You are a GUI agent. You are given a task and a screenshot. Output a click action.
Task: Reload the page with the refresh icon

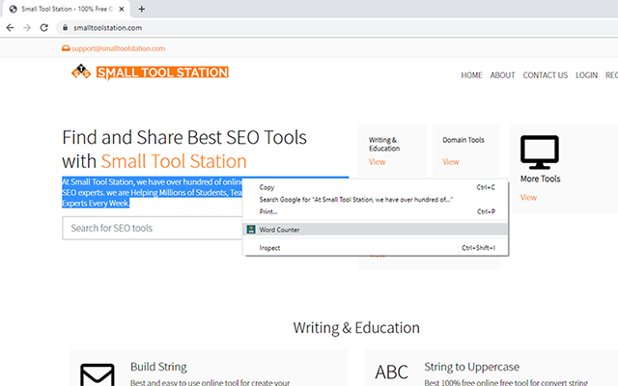point(44,28)
